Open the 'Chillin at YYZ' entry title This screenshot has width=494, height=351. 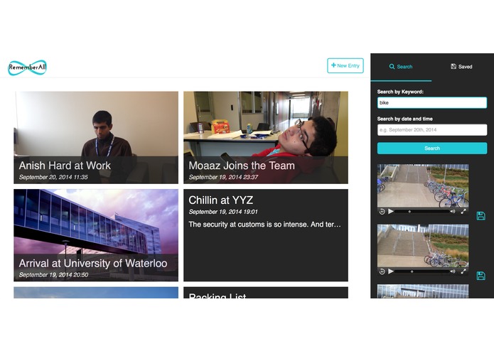220,200
